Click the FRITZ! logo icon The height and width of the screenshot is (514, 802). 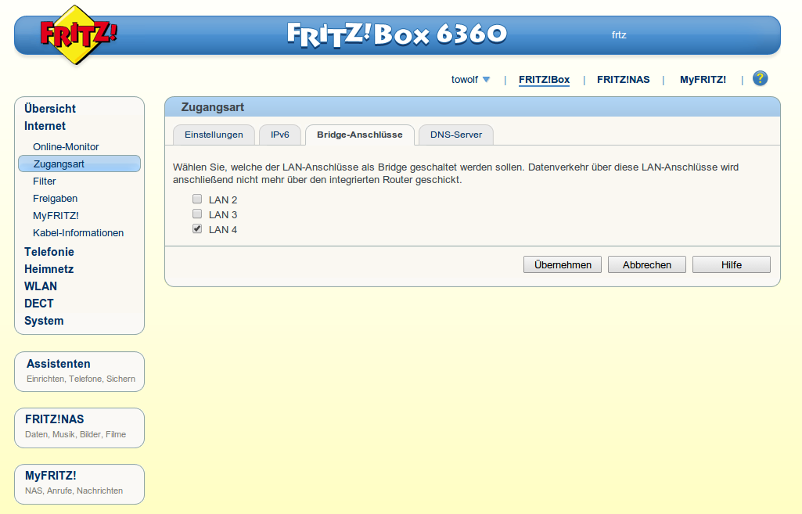[x=78, y=34]
